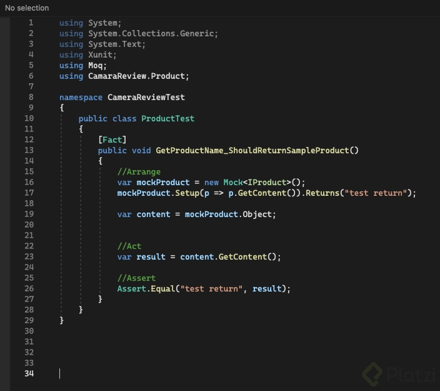Image resolution: width=440 pixels, height=391 pixels.
Task: Click 'Xunit' in the using statement
Action: tap(100, 54)
